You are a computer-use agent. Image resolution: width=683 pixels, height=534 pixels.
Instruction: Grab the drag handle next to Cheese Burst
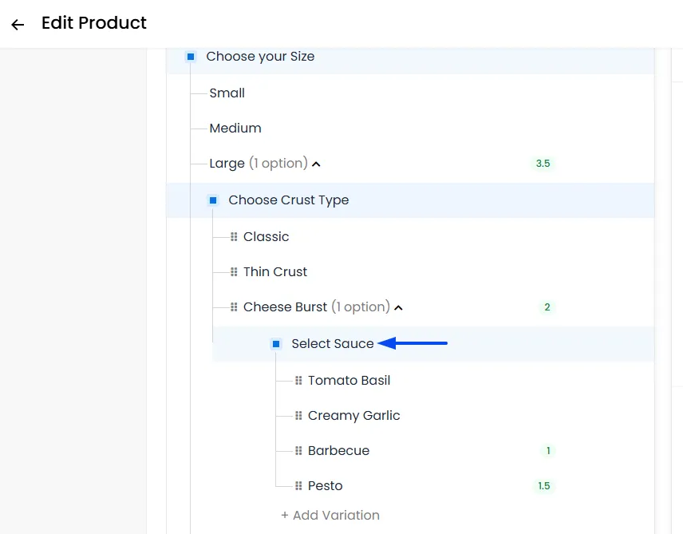(x=234, y=307)
